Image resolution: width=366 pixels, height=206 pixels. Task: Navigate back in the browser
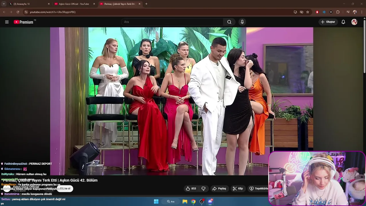pyautogui.click(x=4, y=12)
